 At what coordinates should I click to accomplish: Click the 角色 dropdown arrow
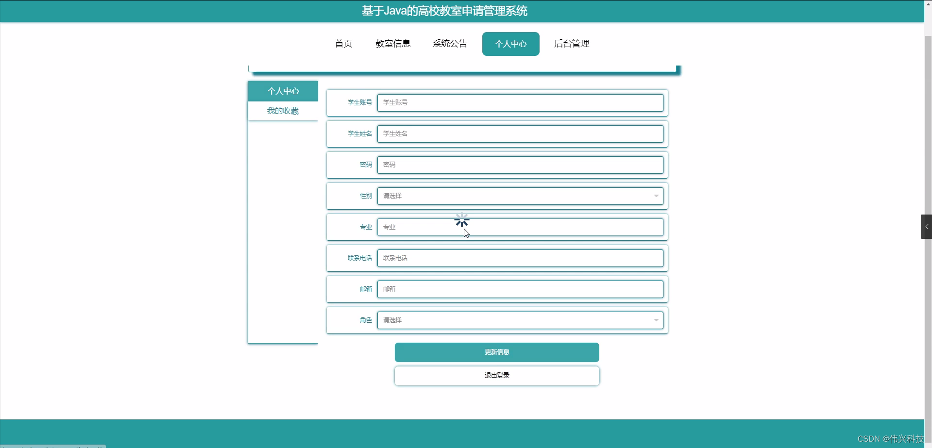[656, 320]
